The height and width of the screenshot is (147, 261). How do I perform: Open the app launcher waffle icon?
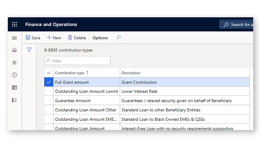14,24
